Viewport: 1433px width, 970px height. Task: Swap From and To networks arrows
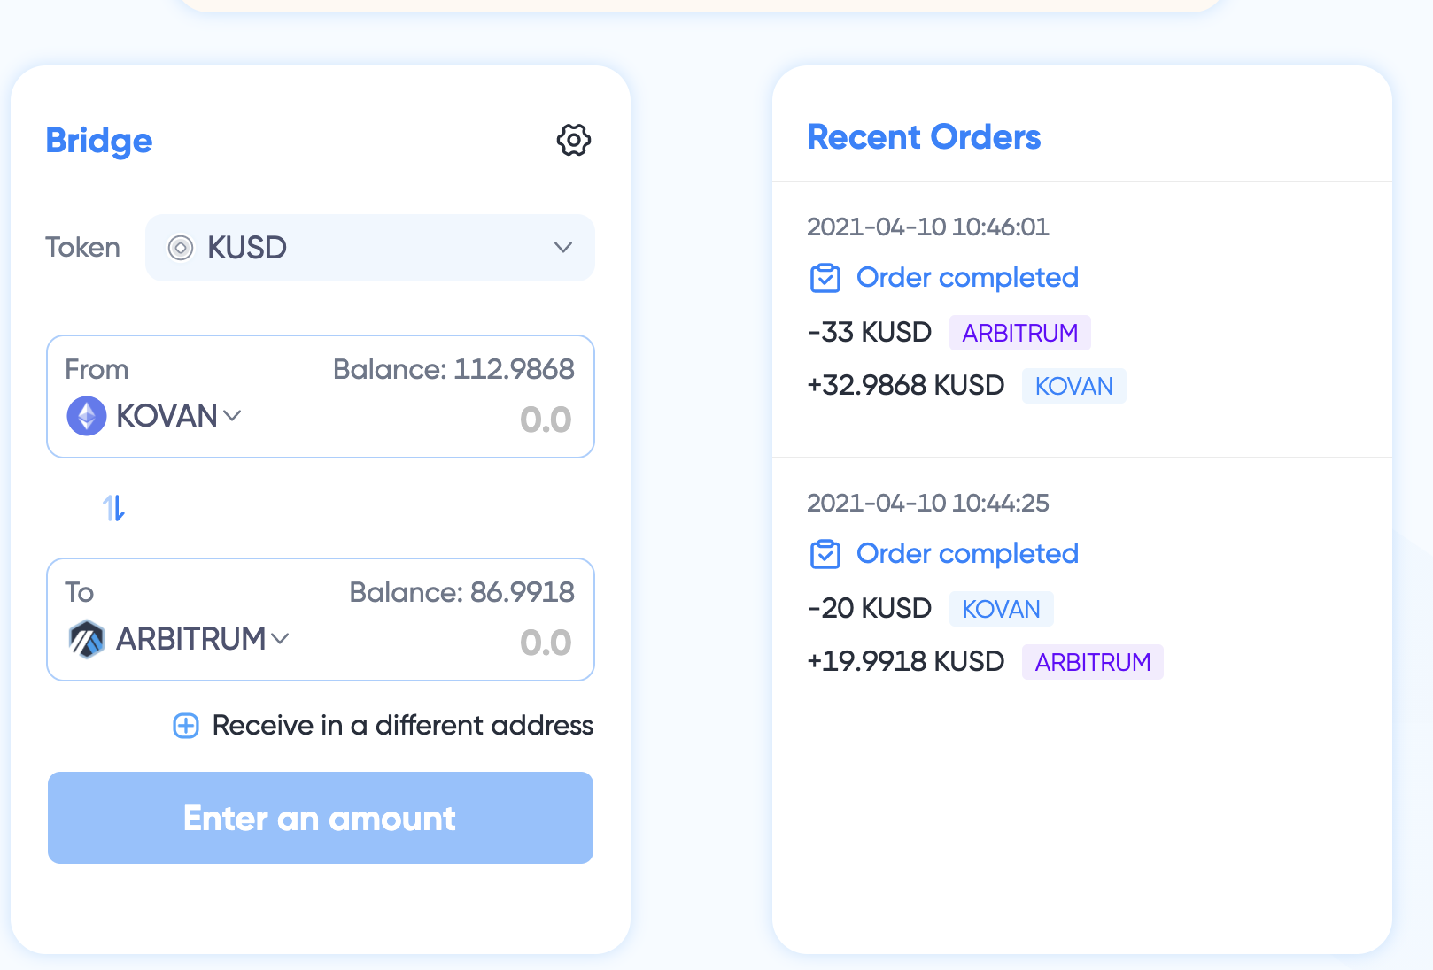113,508
